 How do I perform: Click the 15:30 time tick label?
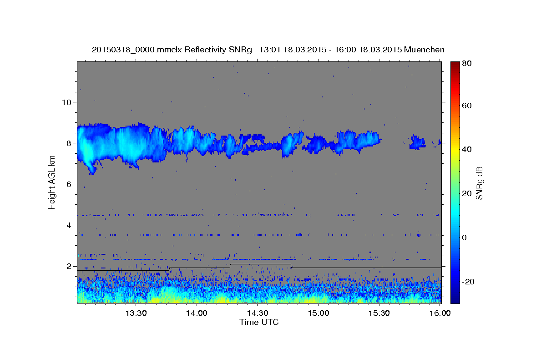click(x=379, y=313)
